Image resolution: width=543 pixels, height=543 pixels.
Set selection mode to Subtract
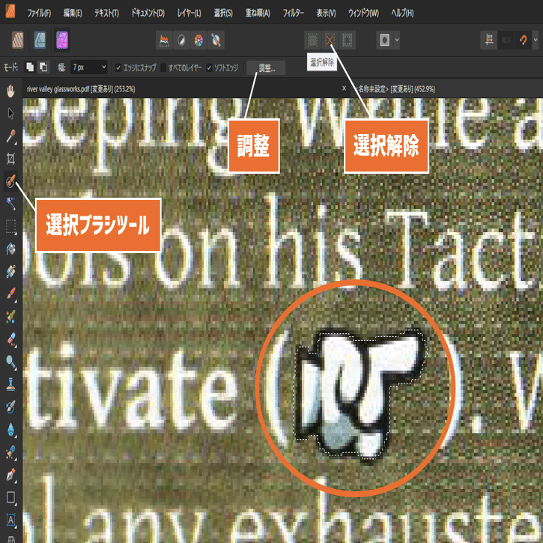coord(43,67)
